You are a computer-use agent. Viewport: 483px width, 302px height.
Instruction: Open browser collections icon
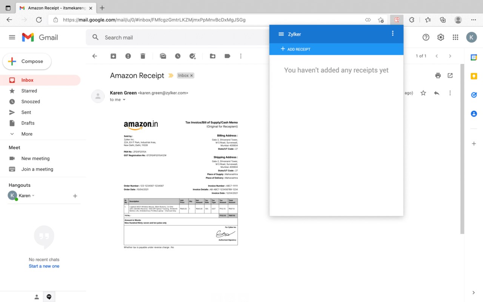tap(443, 20)
